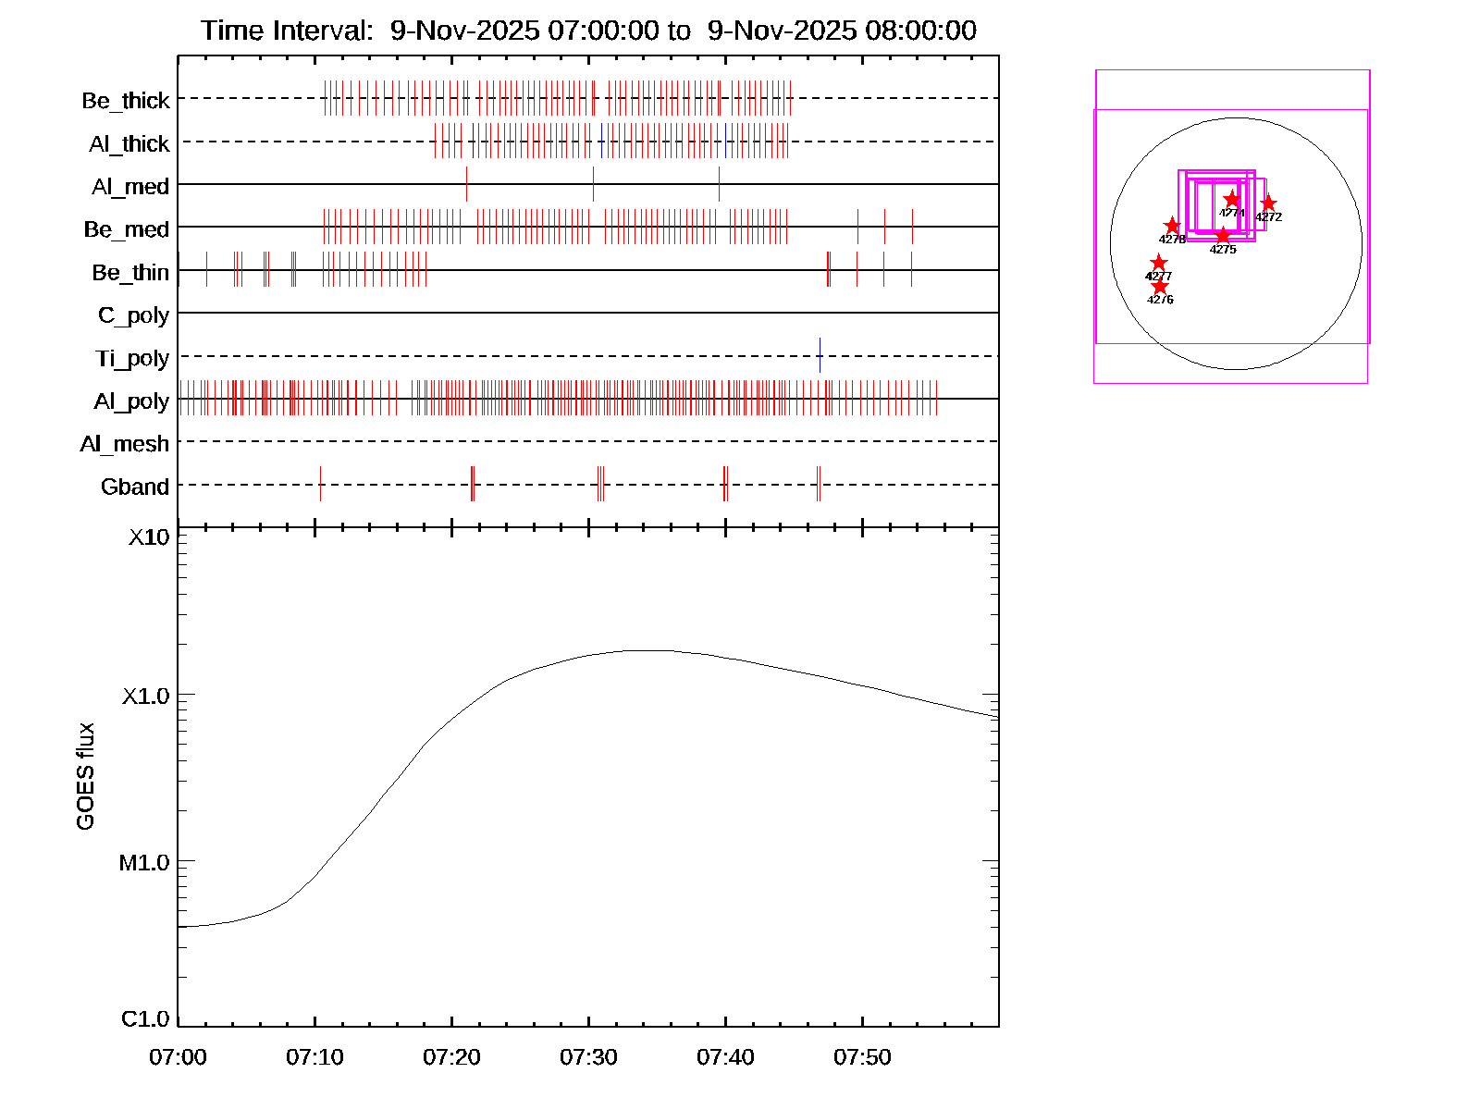Click the M1.0 flux axis label

[144, 862]
